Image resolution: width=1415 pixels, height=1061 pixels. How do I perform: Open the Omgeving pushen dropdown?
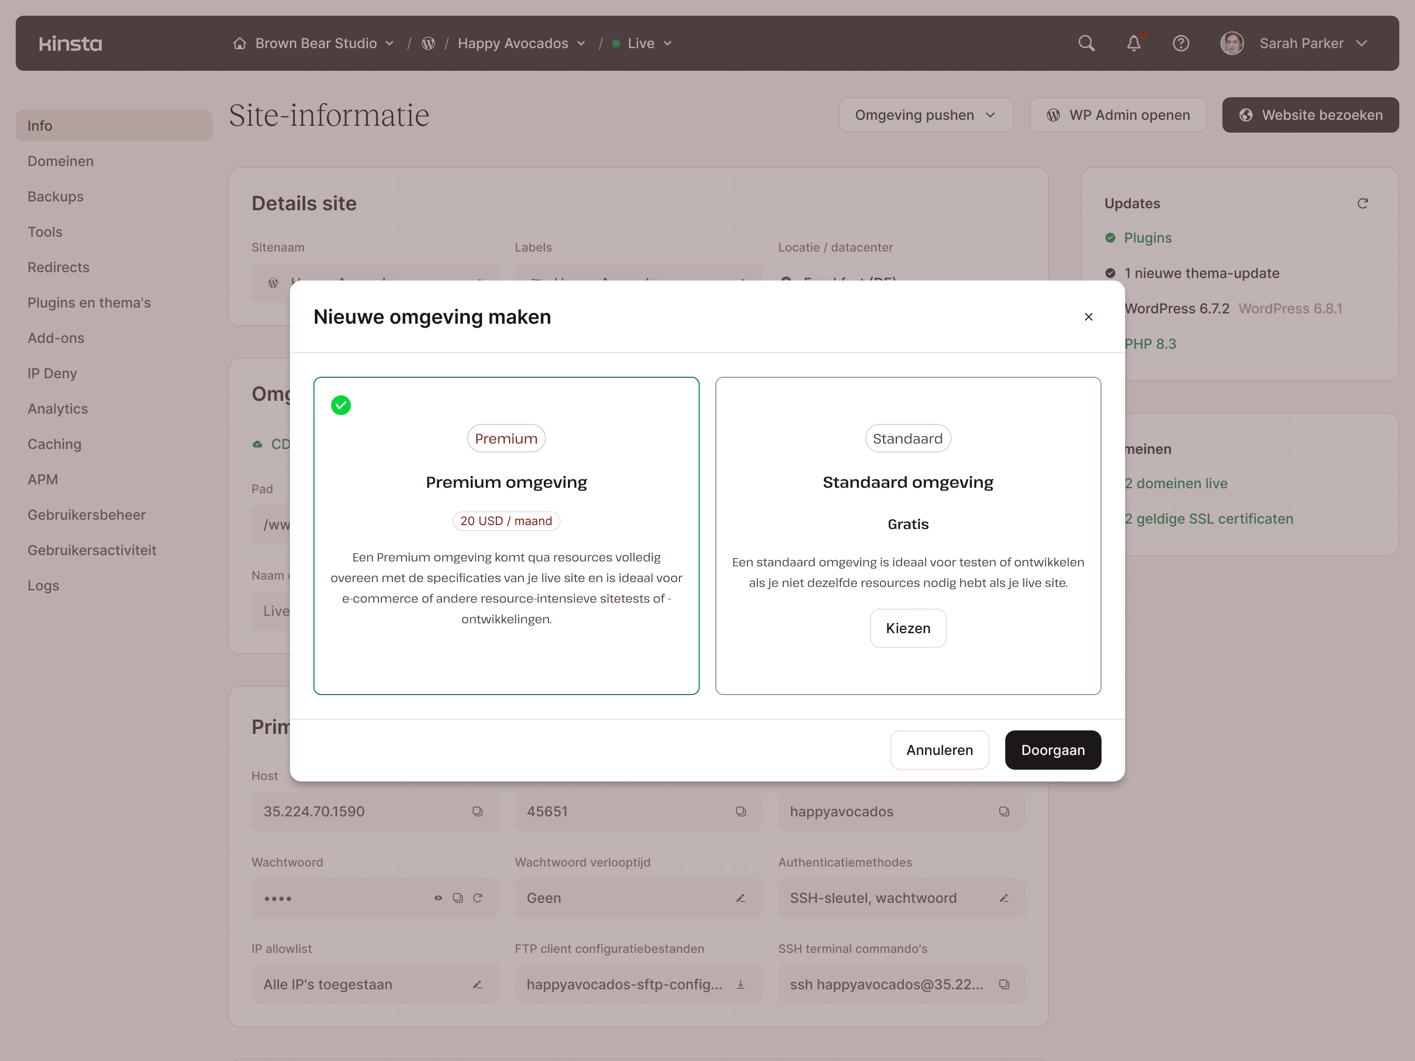pyautogui.click(x=926, y=115)
